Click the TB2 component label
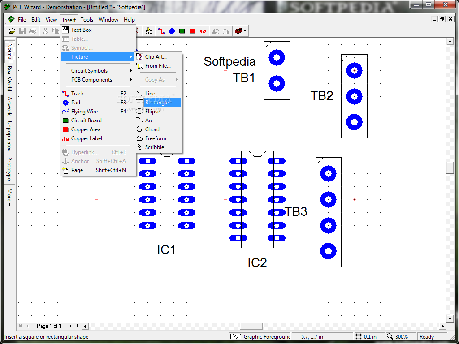This screenshot has width=459, height=344. (322, 96)
